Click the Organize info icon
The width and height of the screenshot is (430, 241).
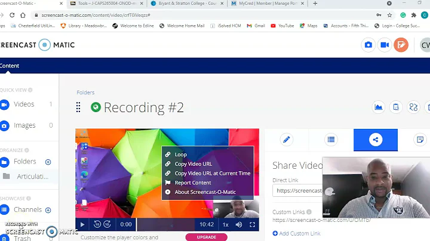click(x=27, y=150)
